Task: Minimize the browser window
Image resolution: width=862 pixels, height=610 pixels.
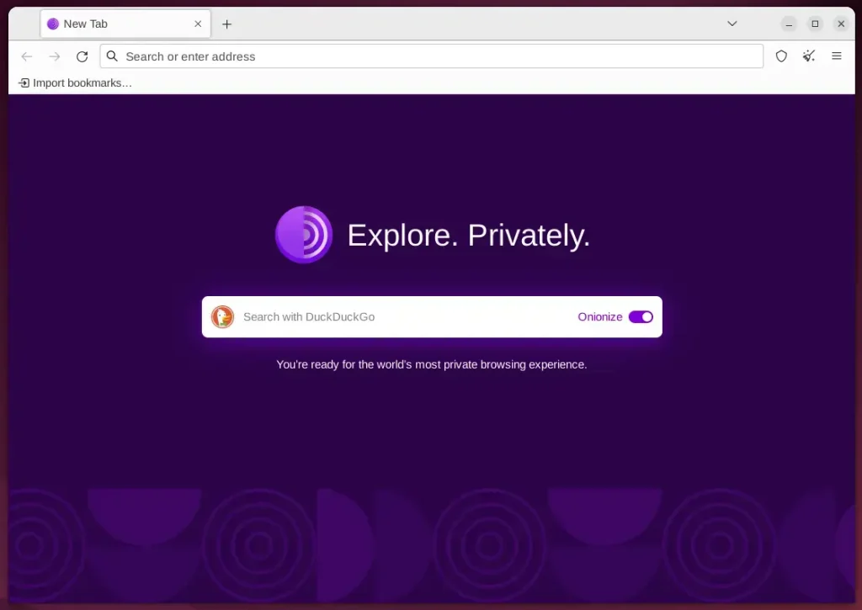Action: click(x=789, y=24)
